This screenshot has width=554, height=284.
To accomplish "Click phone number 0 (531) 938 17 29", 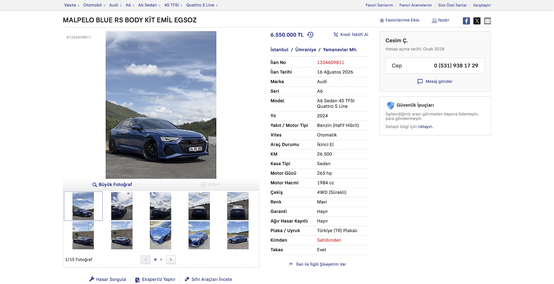I will pos(456,66).
